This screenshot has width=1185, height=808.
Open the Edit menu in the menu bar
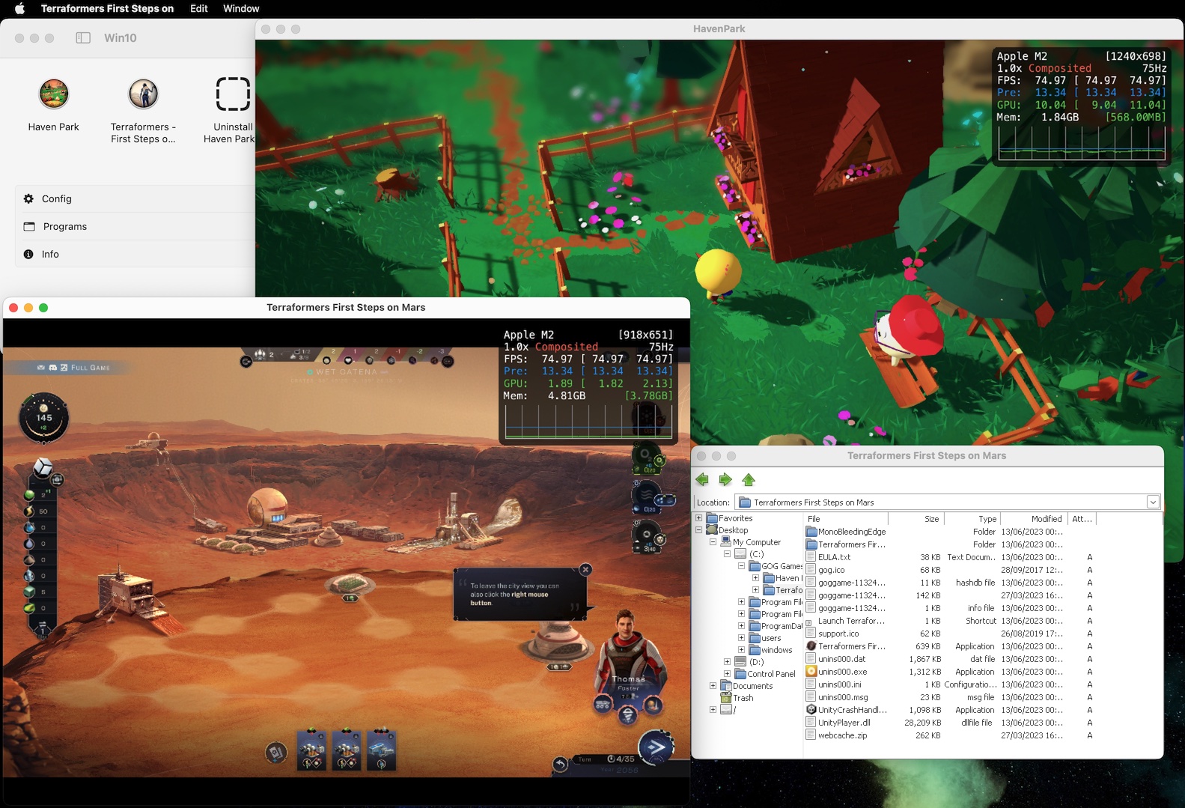click(x=199, y=8)
